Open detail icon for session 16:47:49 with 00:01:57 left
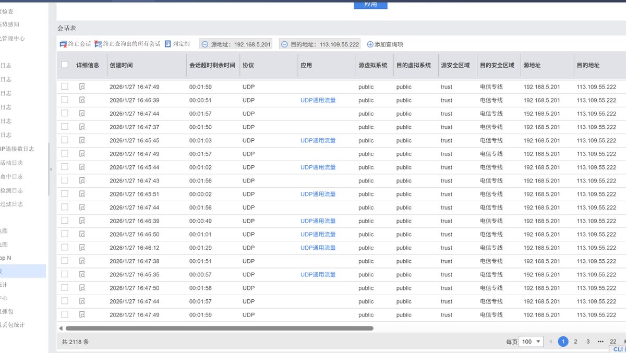Viewport: 626px width, 353px height. [82, 154]
